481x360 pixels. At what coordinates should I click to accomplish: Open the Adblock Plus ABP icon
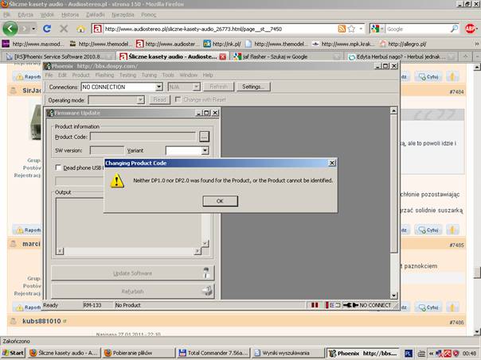pos(470,29)
